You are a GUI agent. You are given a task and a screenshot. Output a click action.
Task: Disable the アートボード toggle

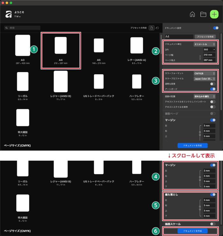[x=212, y=89]
